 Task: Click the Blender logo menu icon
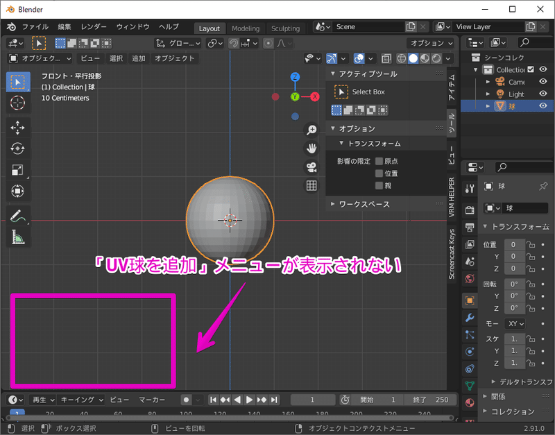(x=11, y=27)
